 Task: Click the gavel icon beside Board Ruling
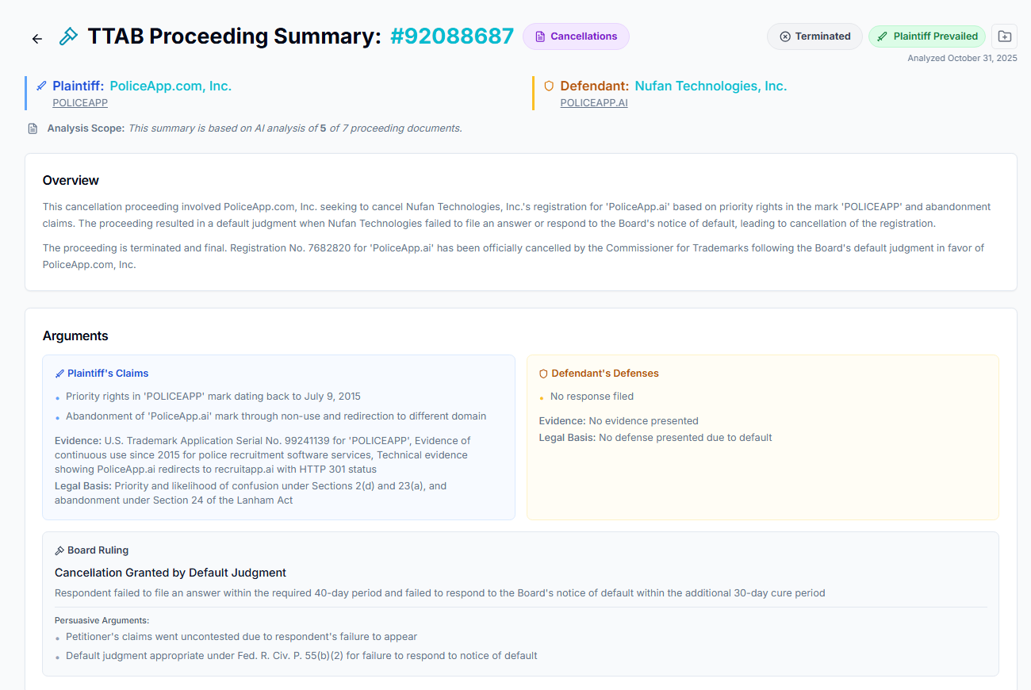(59, 550)
